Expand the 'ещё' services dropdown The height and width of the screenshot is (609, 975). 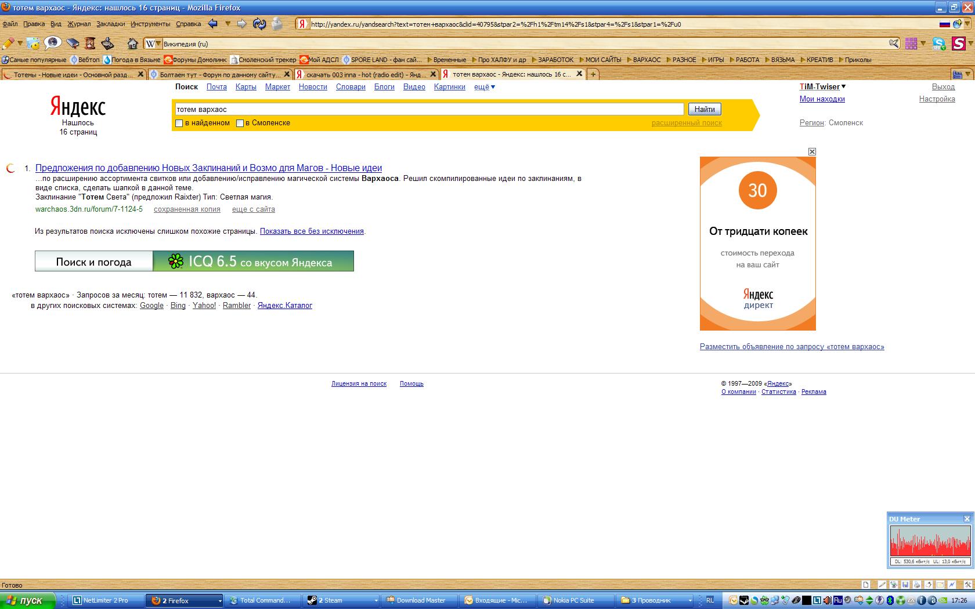point(485,87)
